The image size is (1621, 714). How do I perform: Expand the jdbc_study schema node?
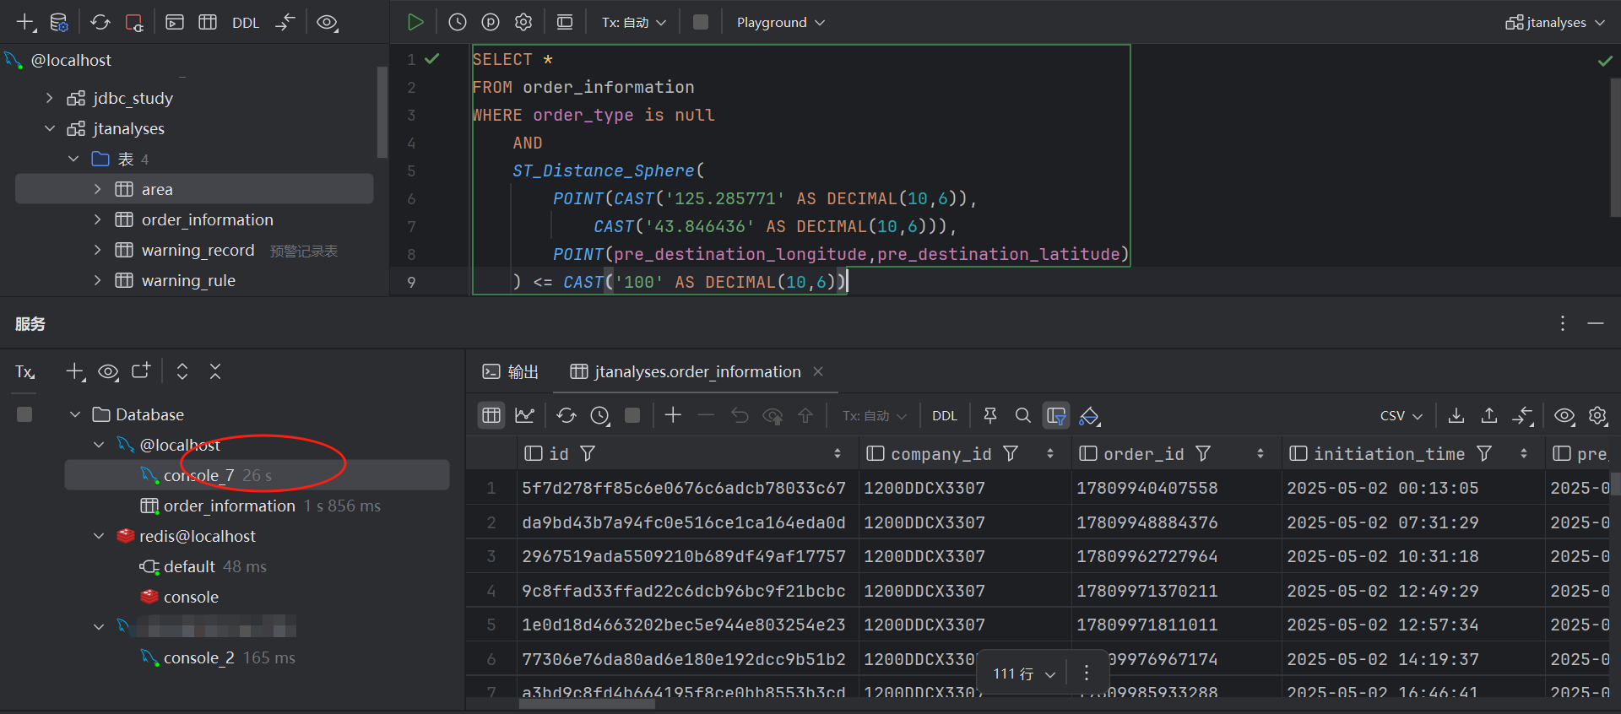point(49,98)
